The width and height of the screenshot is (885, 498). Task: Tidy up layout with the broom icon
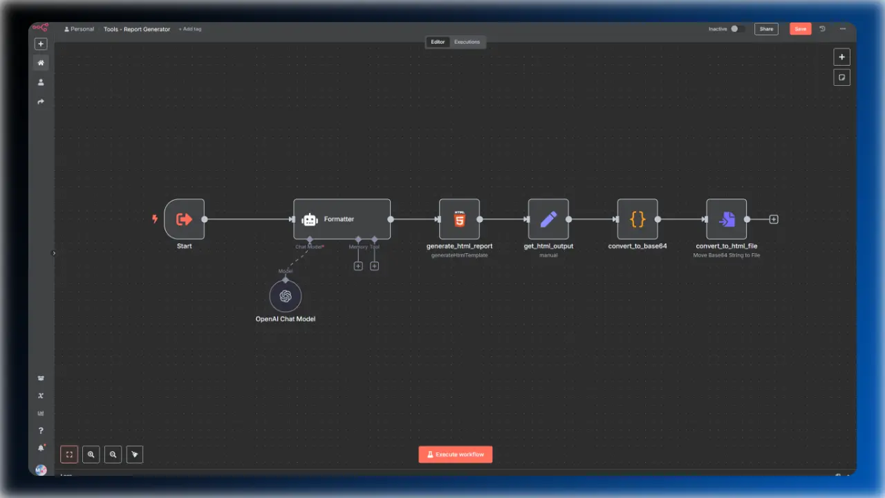(134, 454)
